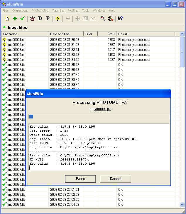
Task: Sort the list by the File Name column header
Action: pos(25,34)
